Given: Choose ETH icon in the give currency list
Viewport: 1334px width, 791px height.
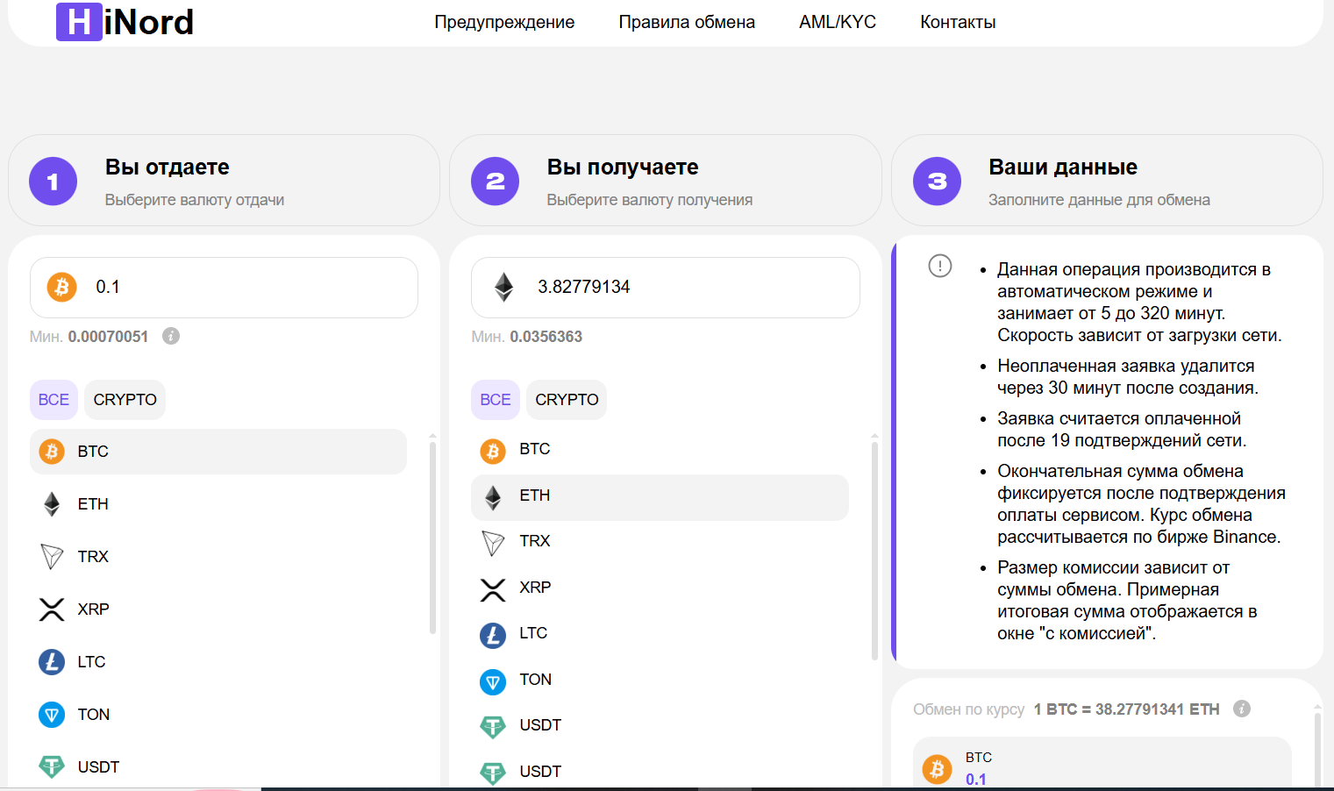Looking at the screenshot, I should point(52,504).
